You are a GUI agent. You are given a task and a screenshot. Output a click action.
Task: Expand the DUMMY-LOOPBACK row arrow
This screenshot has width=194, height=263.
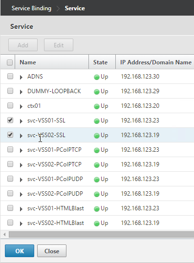21,92
